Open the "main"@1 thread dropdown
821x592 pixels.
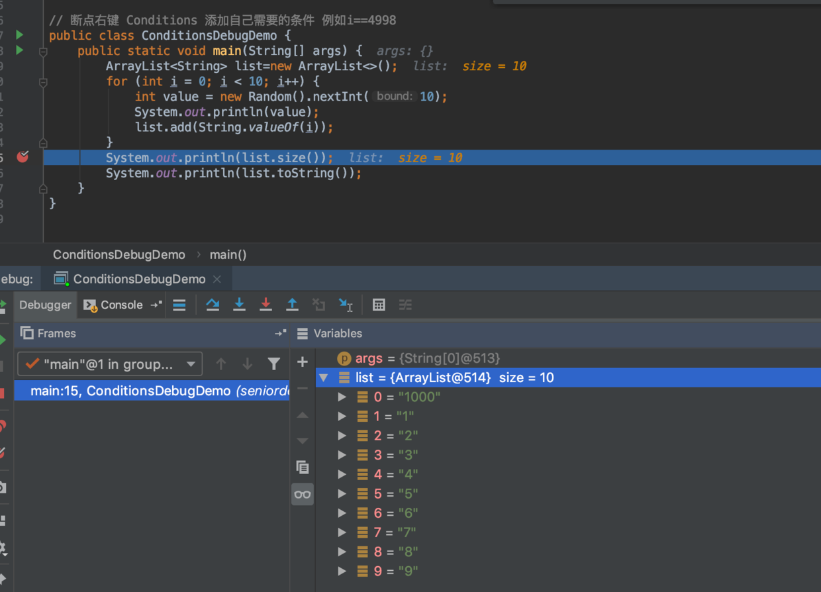(x=110, y=364)
